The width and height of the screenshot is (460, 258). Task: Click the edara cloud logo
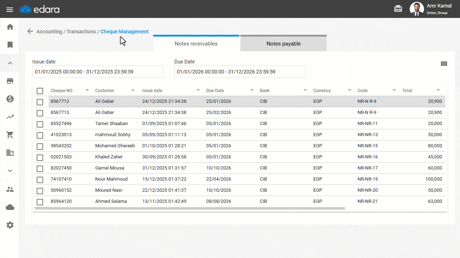pyautogui.click(x=40, y=9)
